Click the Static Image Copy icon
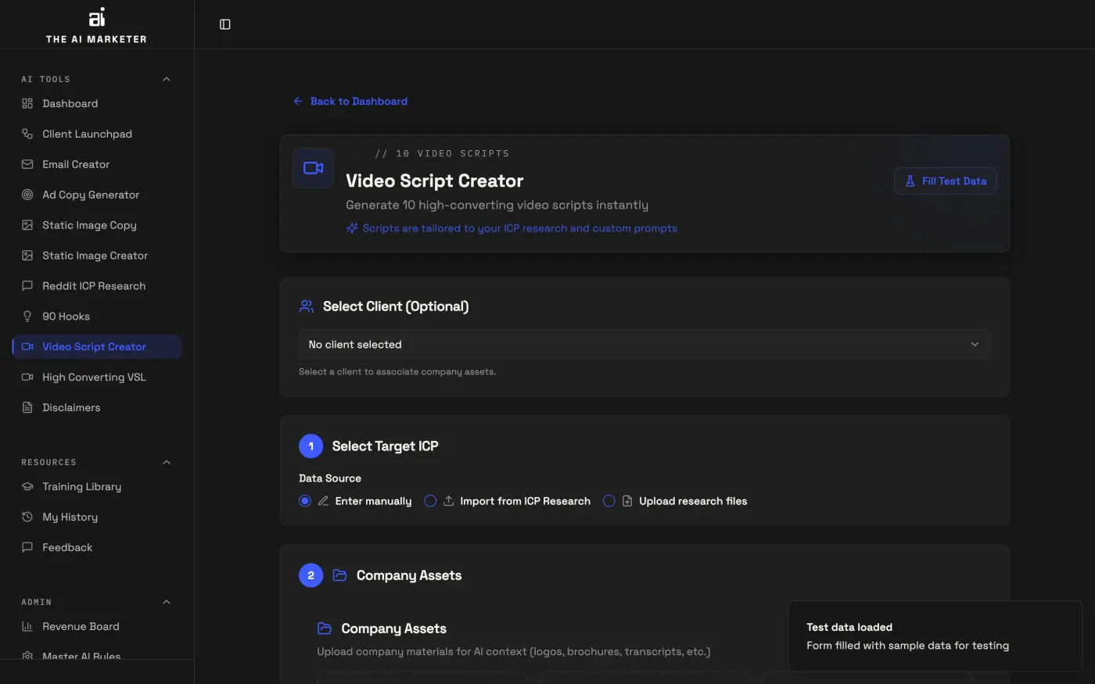The width and height of the screenshot is (1095, 684). tap(27, 225)
